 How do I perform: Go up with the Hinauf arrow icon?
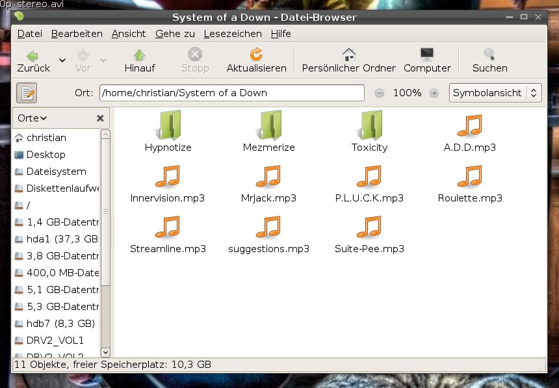click(x=139, y=55)
